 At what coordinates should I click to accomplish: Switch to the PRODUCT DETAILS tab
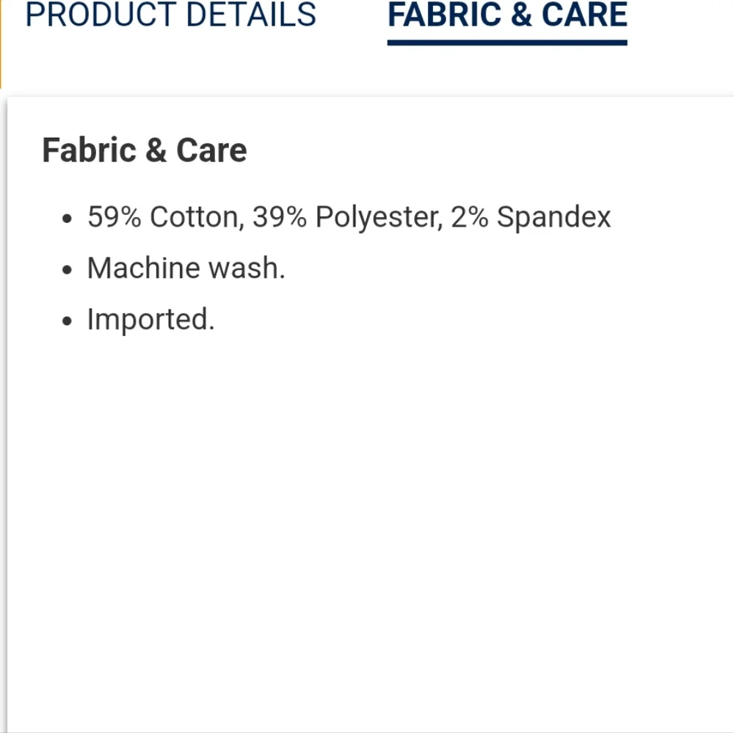pos(170,15)
